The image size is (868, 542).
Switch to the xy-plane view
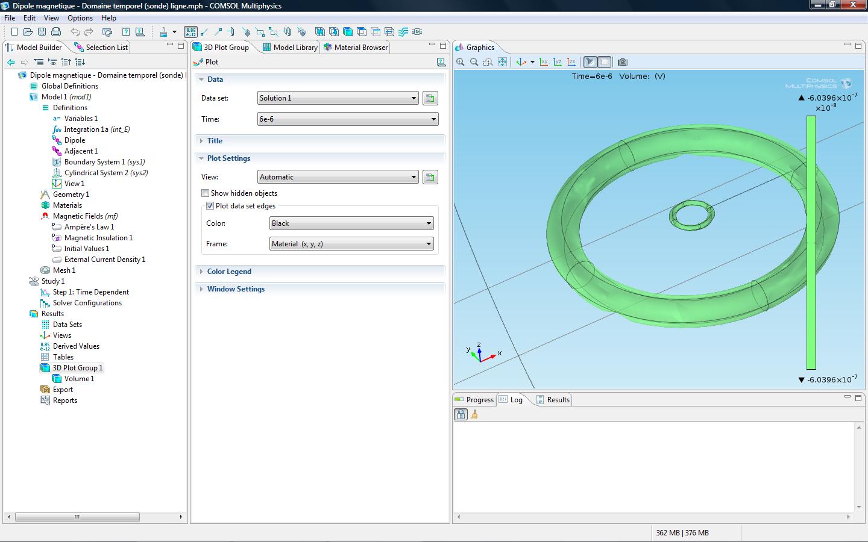[x=544, y=62]
